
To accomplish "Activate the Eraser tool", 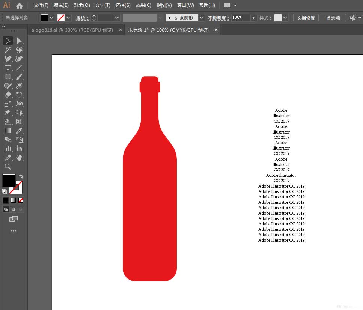I will pos(8,95).
